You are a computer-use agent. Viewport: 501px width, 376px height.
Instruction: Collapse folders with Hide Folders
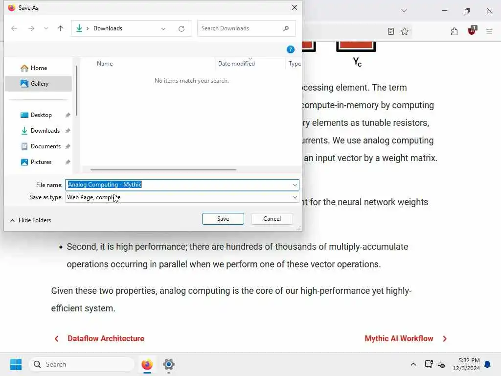30,220
